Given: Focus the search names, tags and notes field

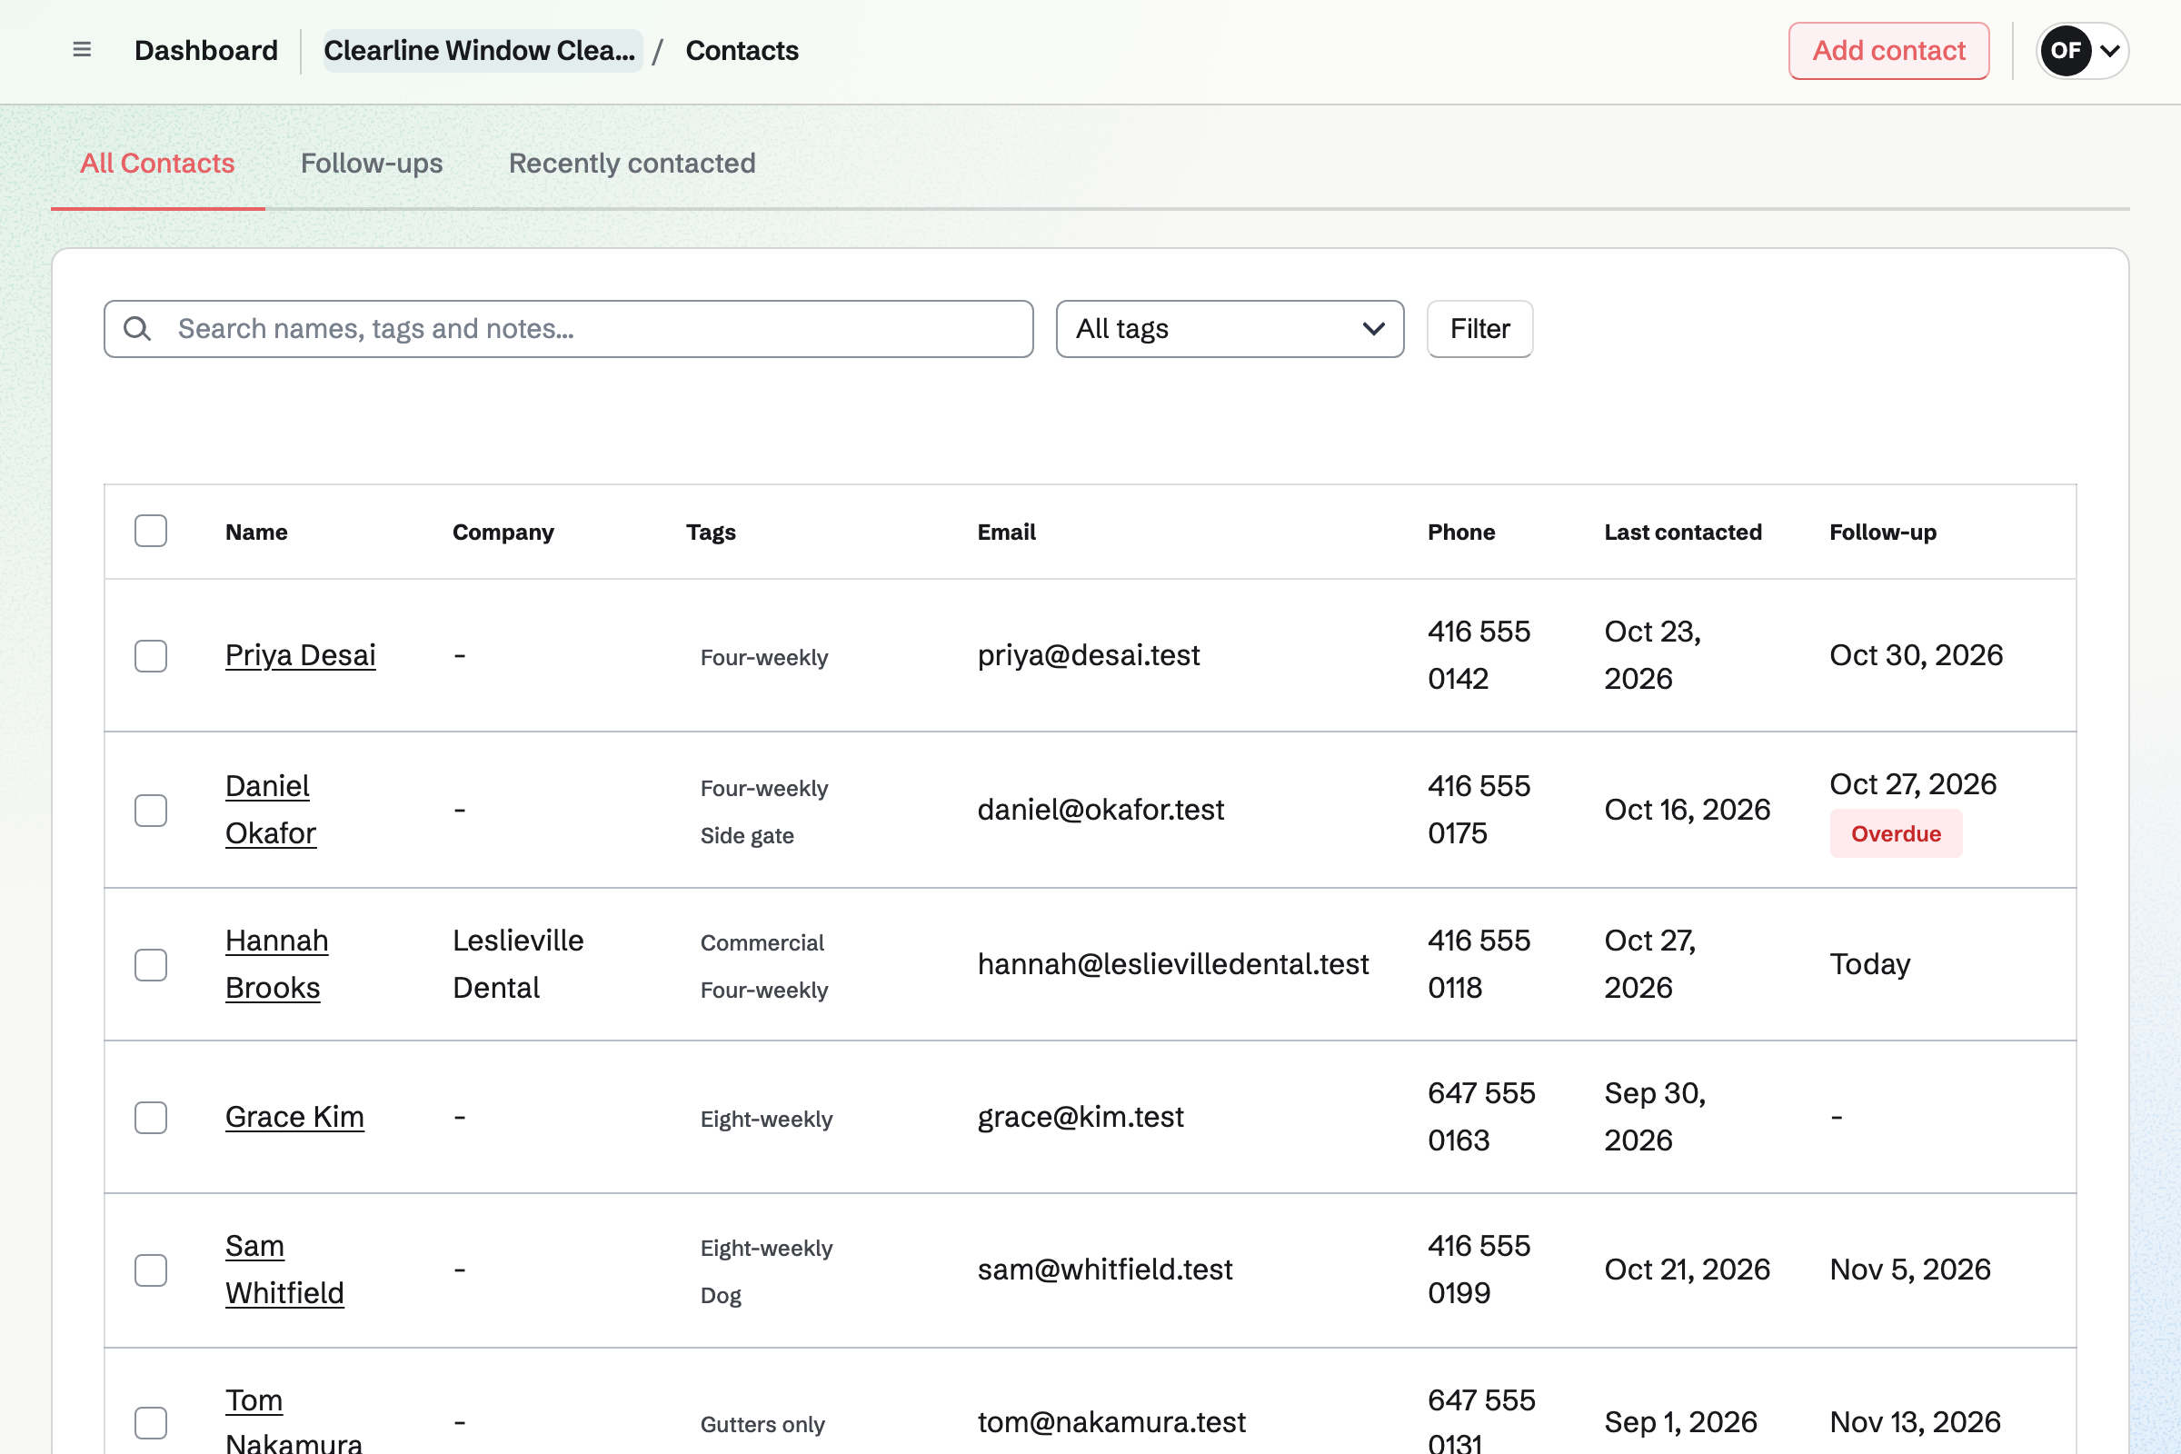Looking at the screenshot, I should pos(569,328).
